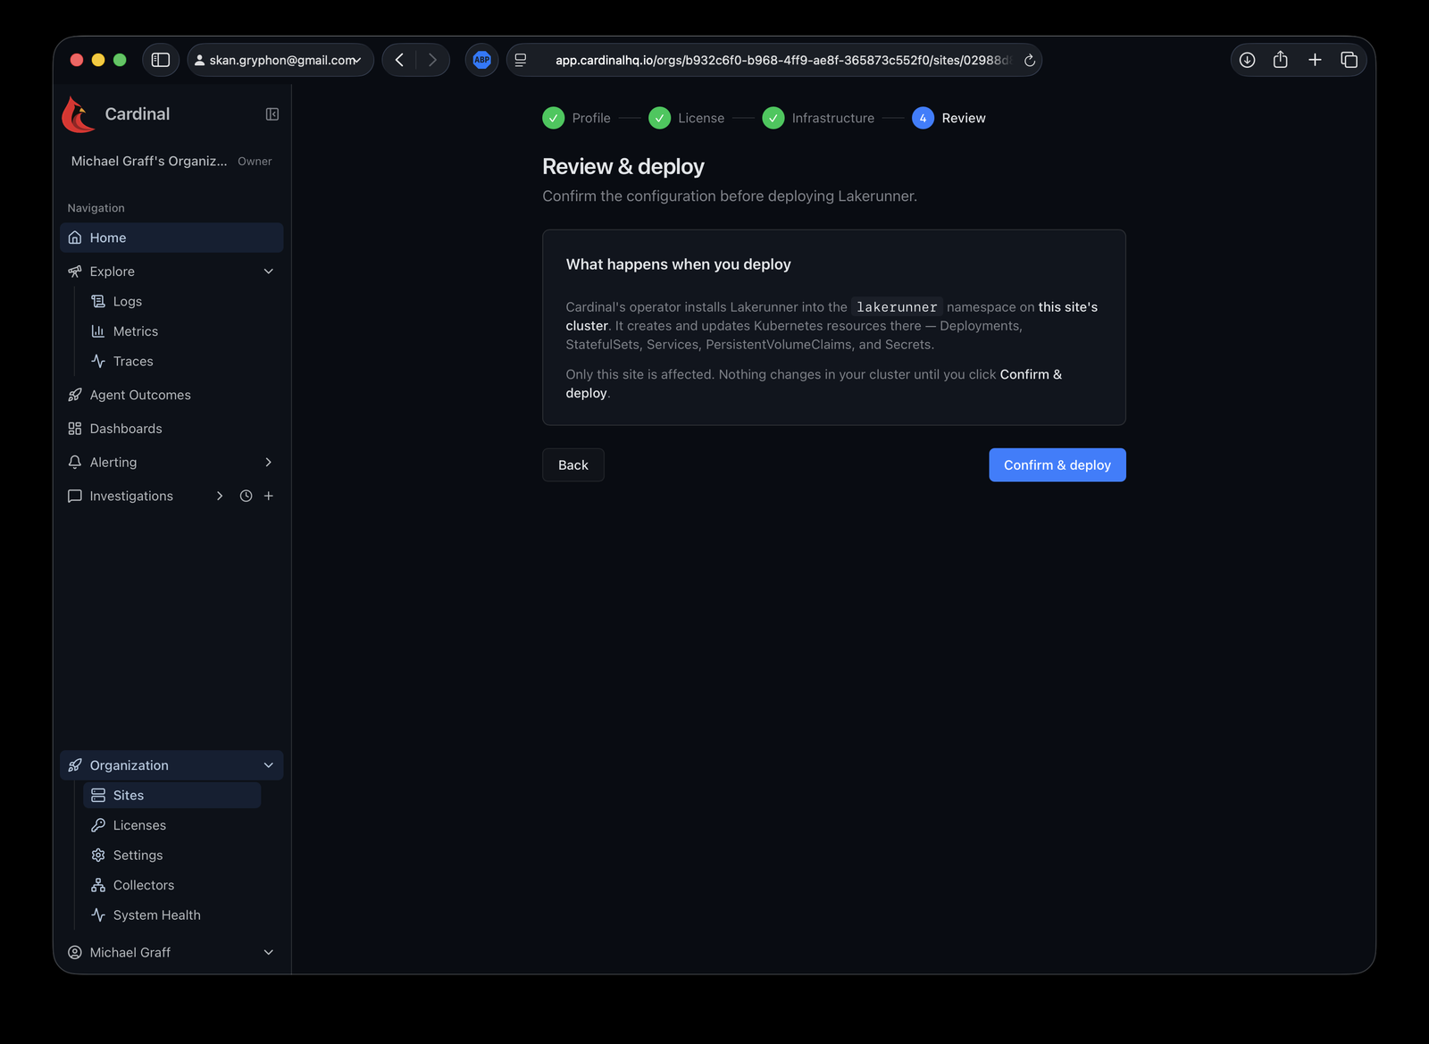This screenshot has height=1044, width=1429.
Task: Click the Cardinal bird logo
Action: point(79,114)
